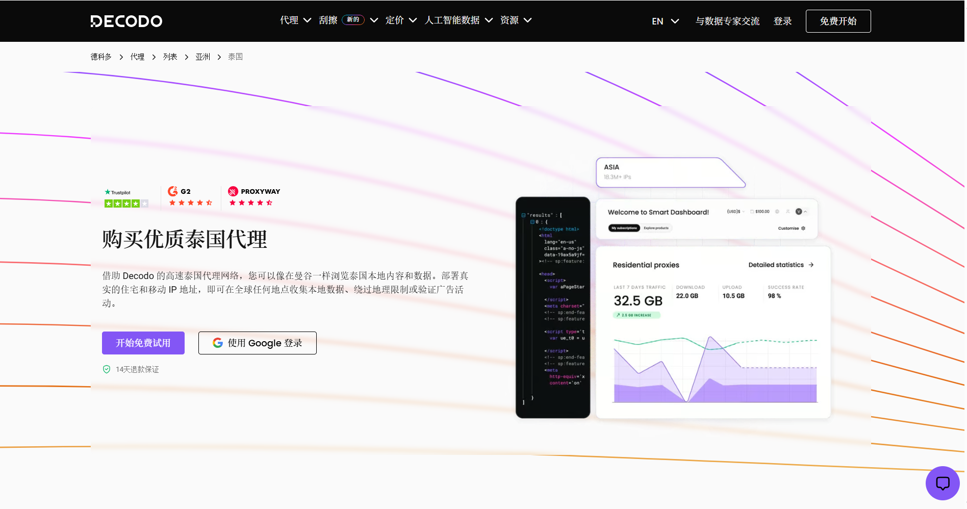Expand the 人工智能数据 navigation menu
Image resolution: width=967 pixels, height=509 pixels.
[459, 20]
